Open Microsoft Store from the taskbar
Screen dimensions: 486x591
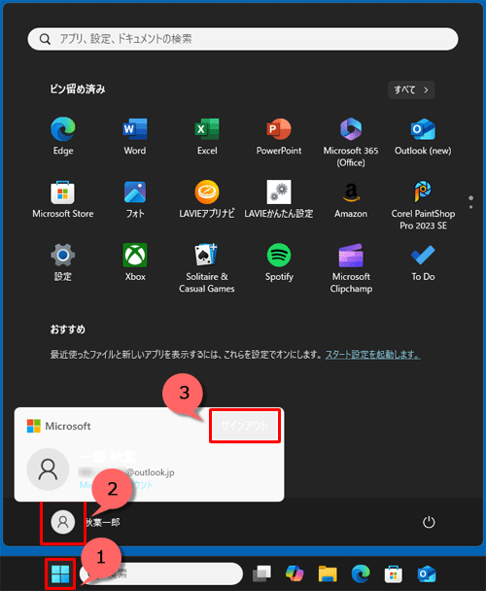click(394, 574)
